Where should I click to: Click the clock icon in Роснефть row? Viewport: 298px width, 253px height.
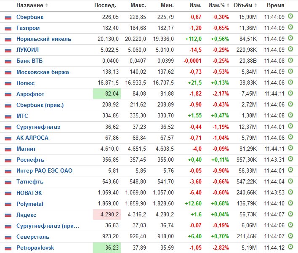click(290, 159)
